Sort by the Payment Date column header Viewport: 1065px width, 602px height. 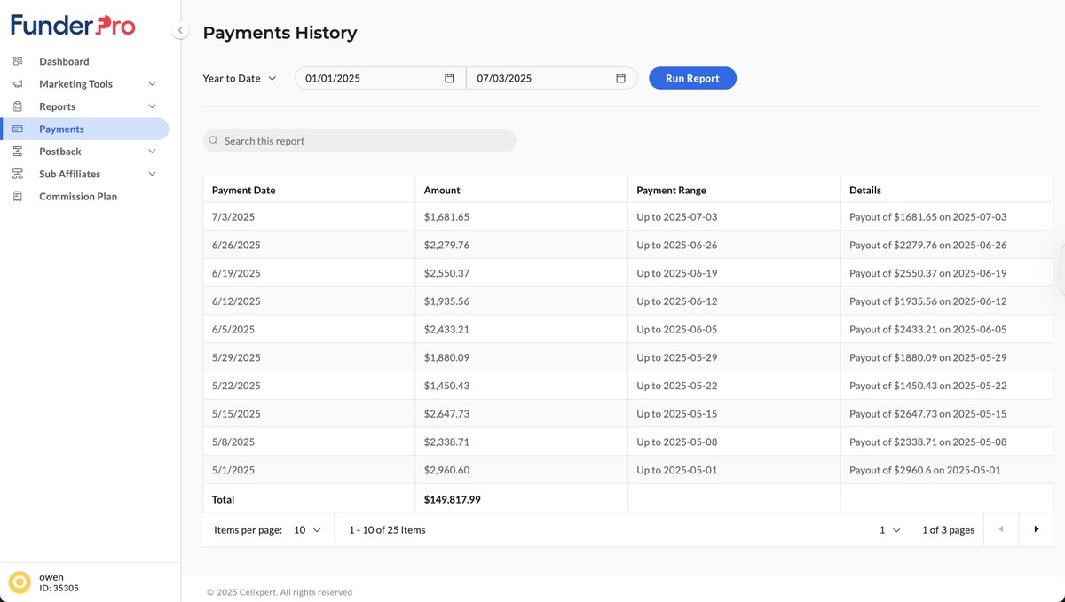click(244, 190)
